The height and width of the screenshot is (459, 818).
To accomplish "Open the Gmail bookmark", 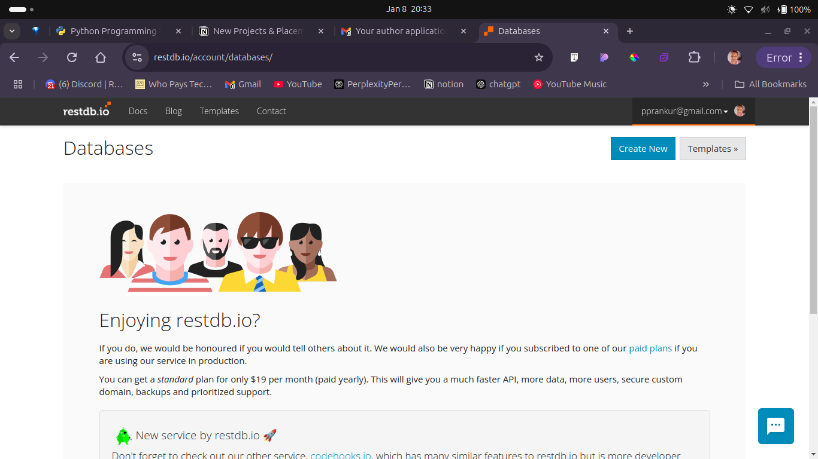I will click(x=243, y=84).
